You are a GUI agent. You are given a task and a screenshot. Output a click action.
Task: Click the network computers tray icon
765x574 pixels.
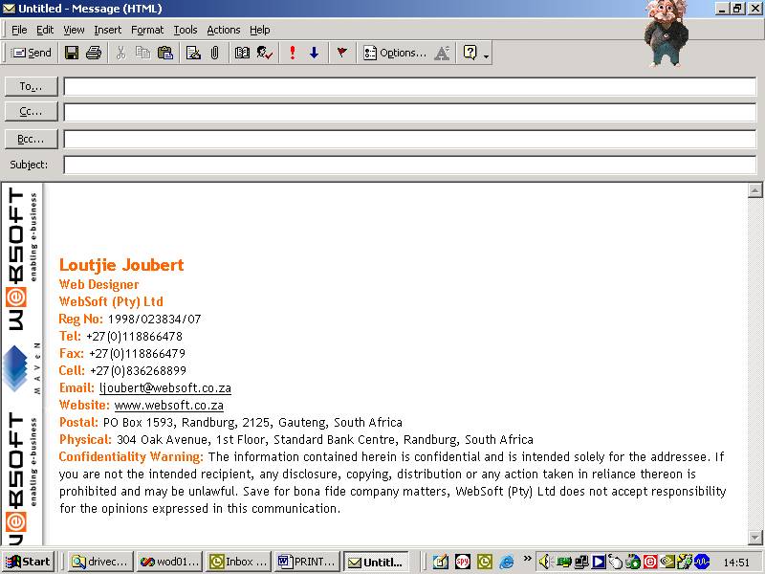[581, 562]
